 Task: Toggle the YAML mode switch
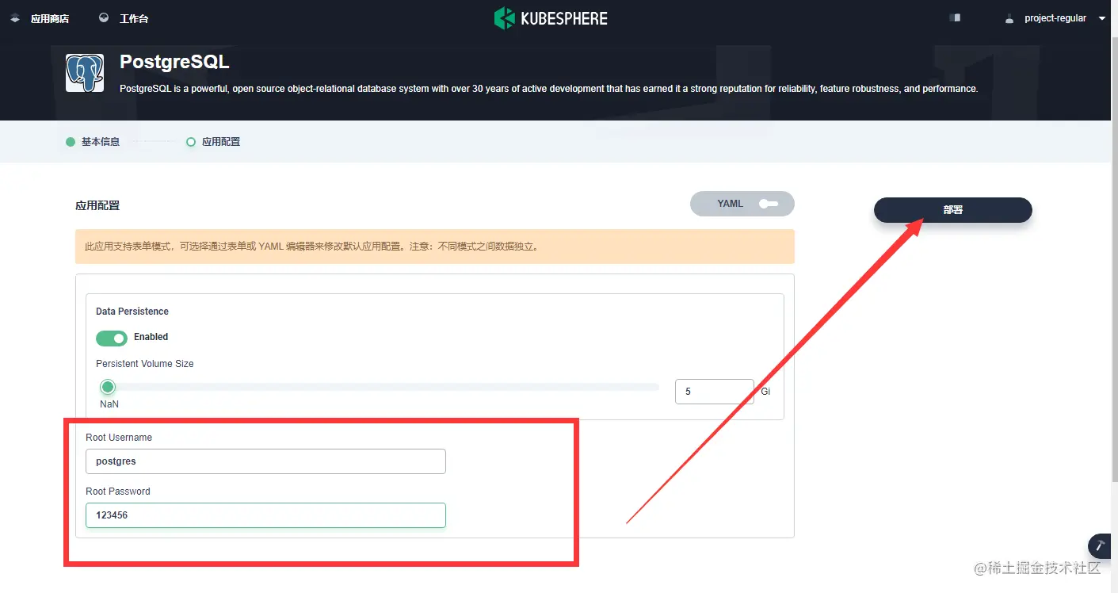(x=742, y=204)
